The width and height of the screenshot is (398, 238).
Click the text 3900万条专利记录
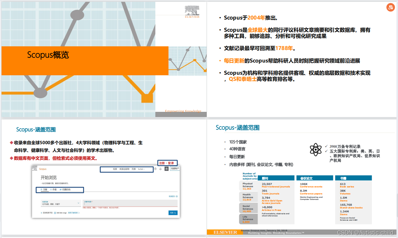pyautogui.click(x=345, y=147)
